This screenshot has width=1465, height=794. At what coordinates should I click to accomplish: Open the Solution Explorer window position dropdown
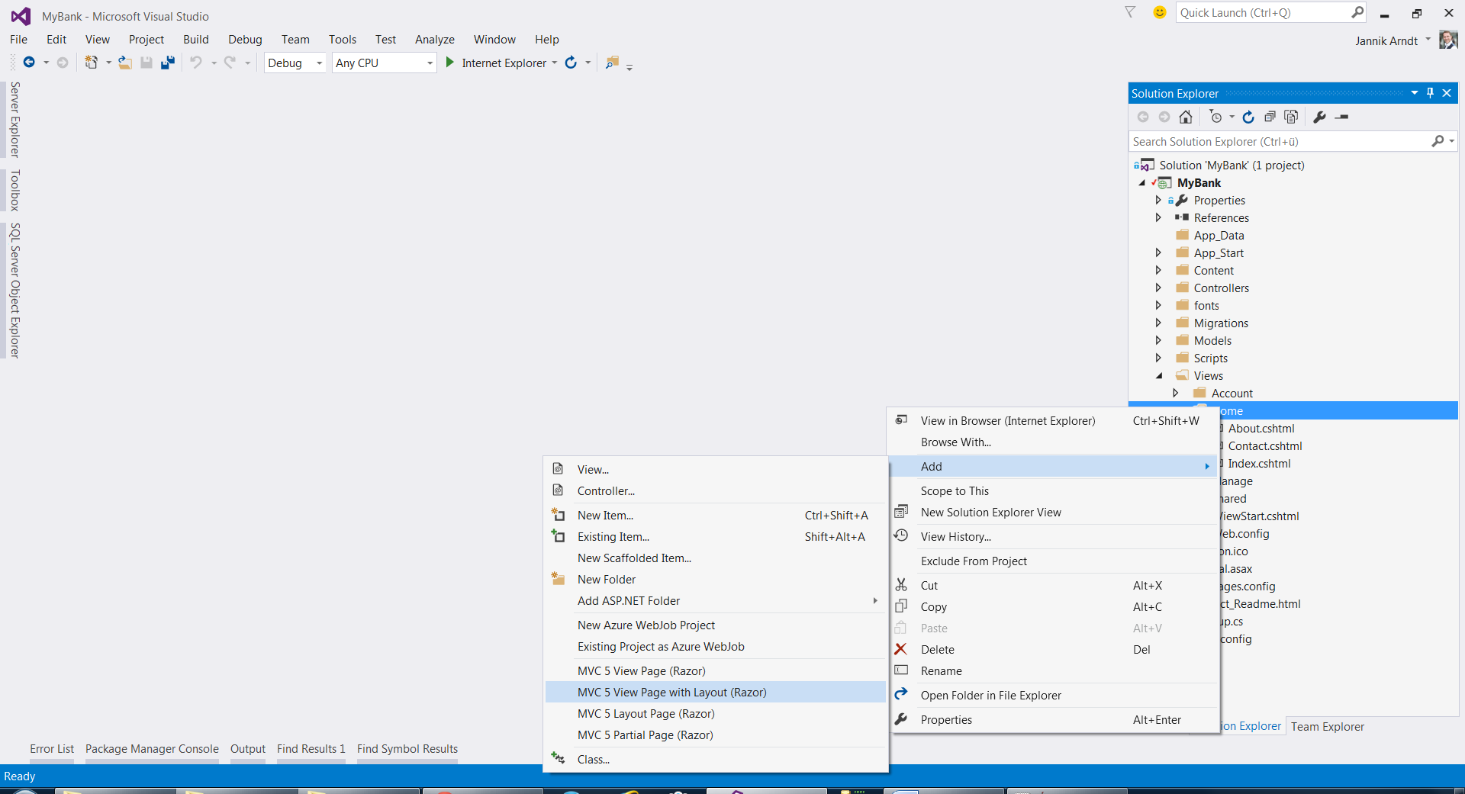coord(1415,93)
